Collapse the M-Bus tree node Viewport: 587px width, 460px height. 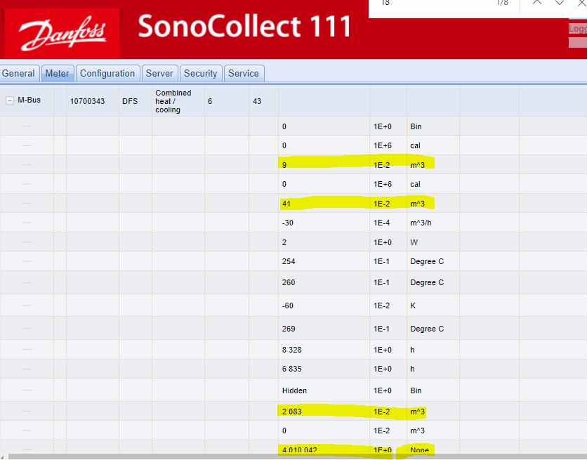coord(10,100)
